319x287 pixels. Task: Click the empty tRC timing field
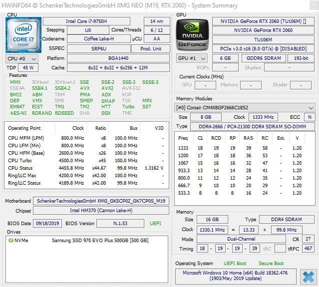point(280,249)
